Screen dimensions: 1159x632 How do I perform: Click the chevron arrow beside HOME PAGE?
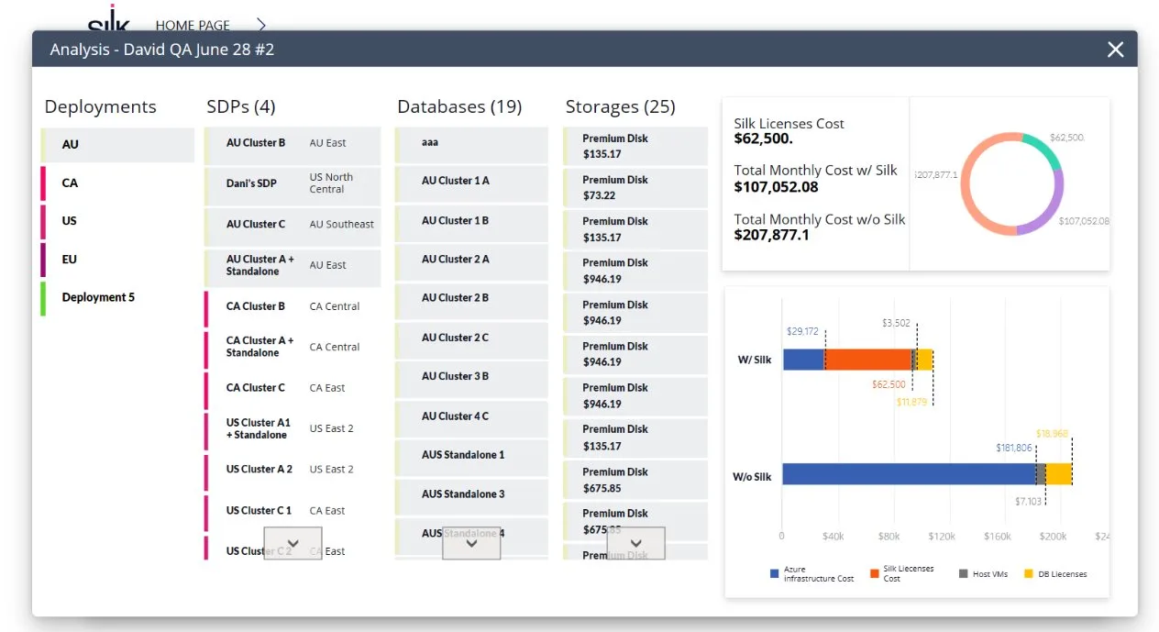(x=261, y=25)
